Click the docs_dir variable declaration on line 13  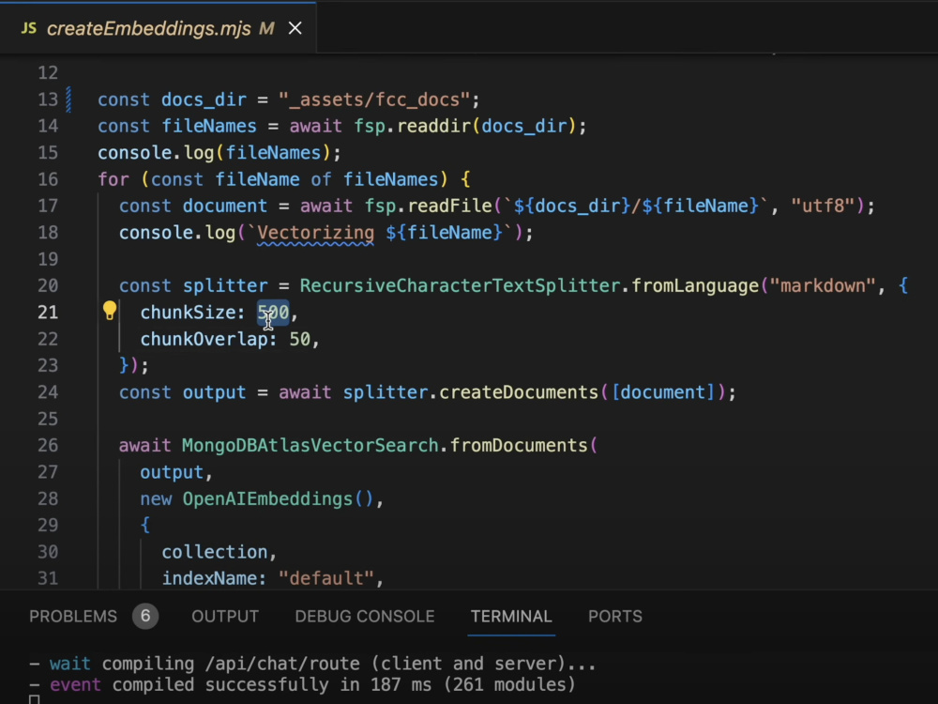(204, 99)
